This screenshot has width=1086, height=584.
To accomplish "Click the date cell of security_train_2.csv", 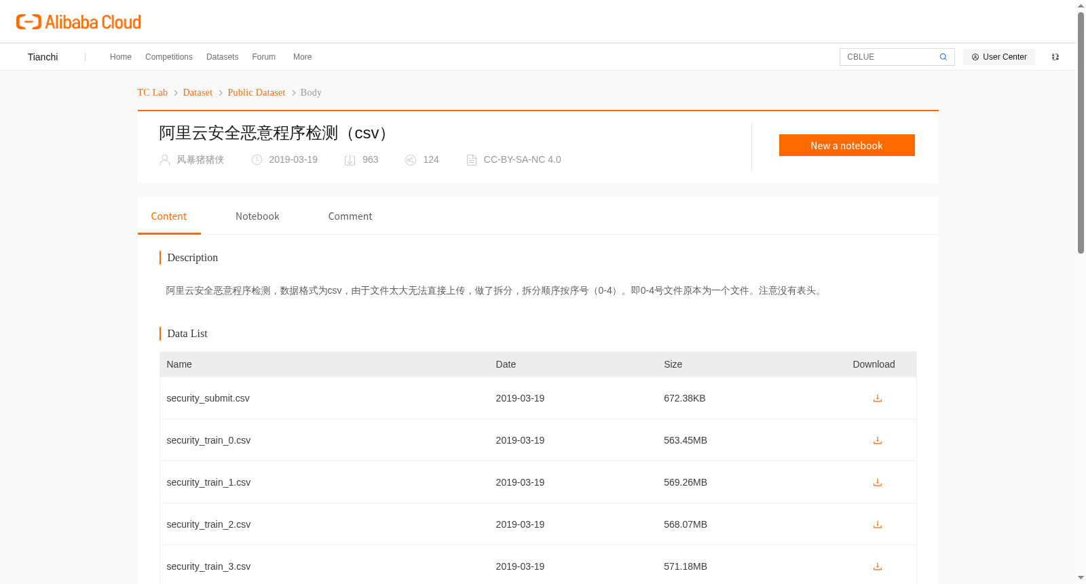I will [x=520, y=524].
